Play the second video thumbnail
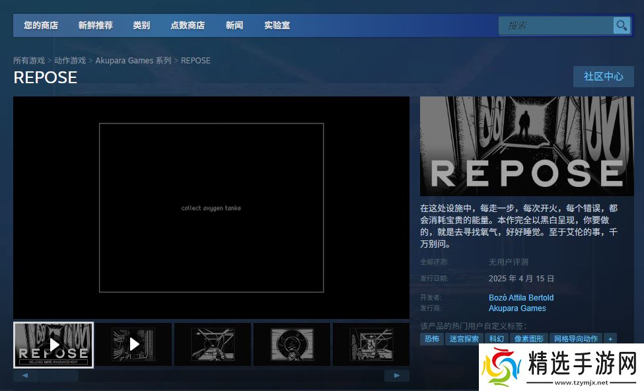This screenshot has width=644, height=391. coord(133,344)
